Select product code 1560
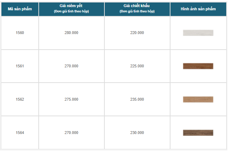Viewport: 228px width, 151px height. click(20, 33)
